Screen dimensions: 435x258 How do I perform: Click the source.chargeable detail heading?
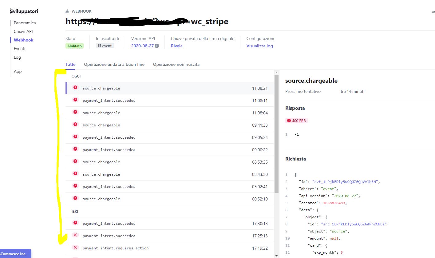(x=311, y=81)
